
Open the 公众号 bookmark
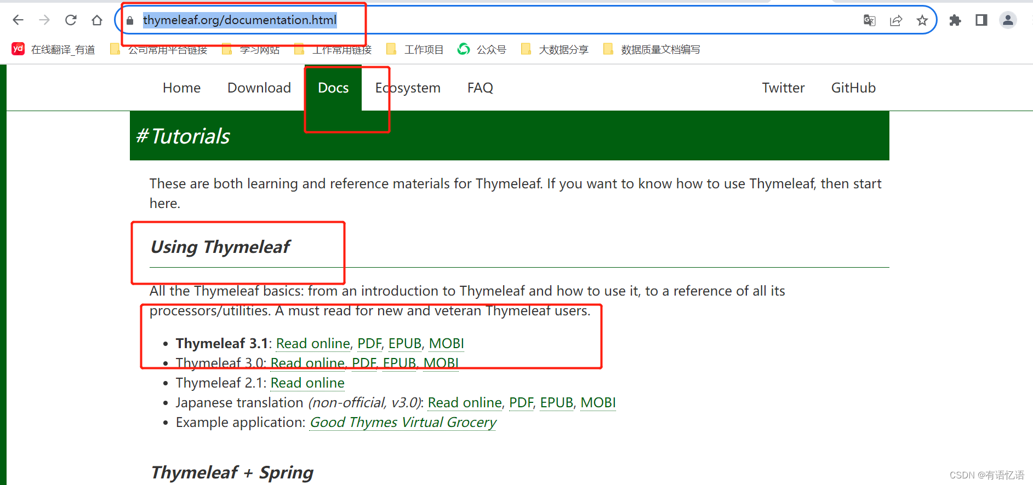pos(482,49)
